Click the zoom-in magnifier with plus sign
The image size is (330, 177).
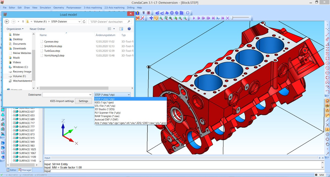point(180,18)
